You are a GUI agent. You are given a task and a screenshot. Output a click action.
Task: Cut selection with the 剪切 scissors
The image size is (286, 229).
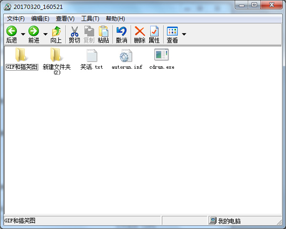[x=74, y=34]
